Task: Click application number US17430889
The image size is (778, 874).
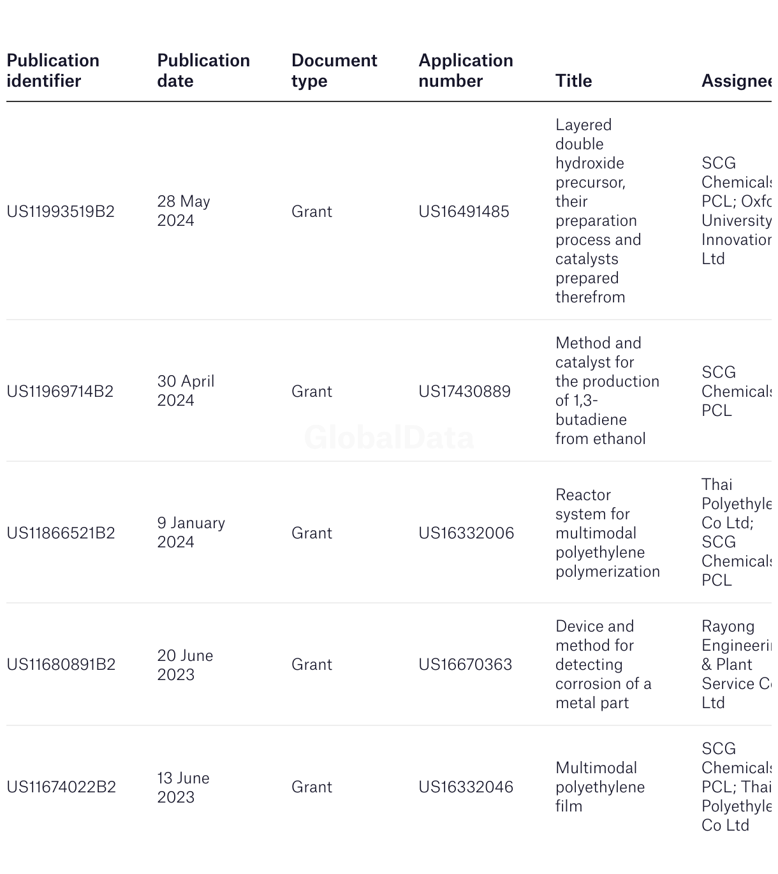Action: (x=464, y=391)
